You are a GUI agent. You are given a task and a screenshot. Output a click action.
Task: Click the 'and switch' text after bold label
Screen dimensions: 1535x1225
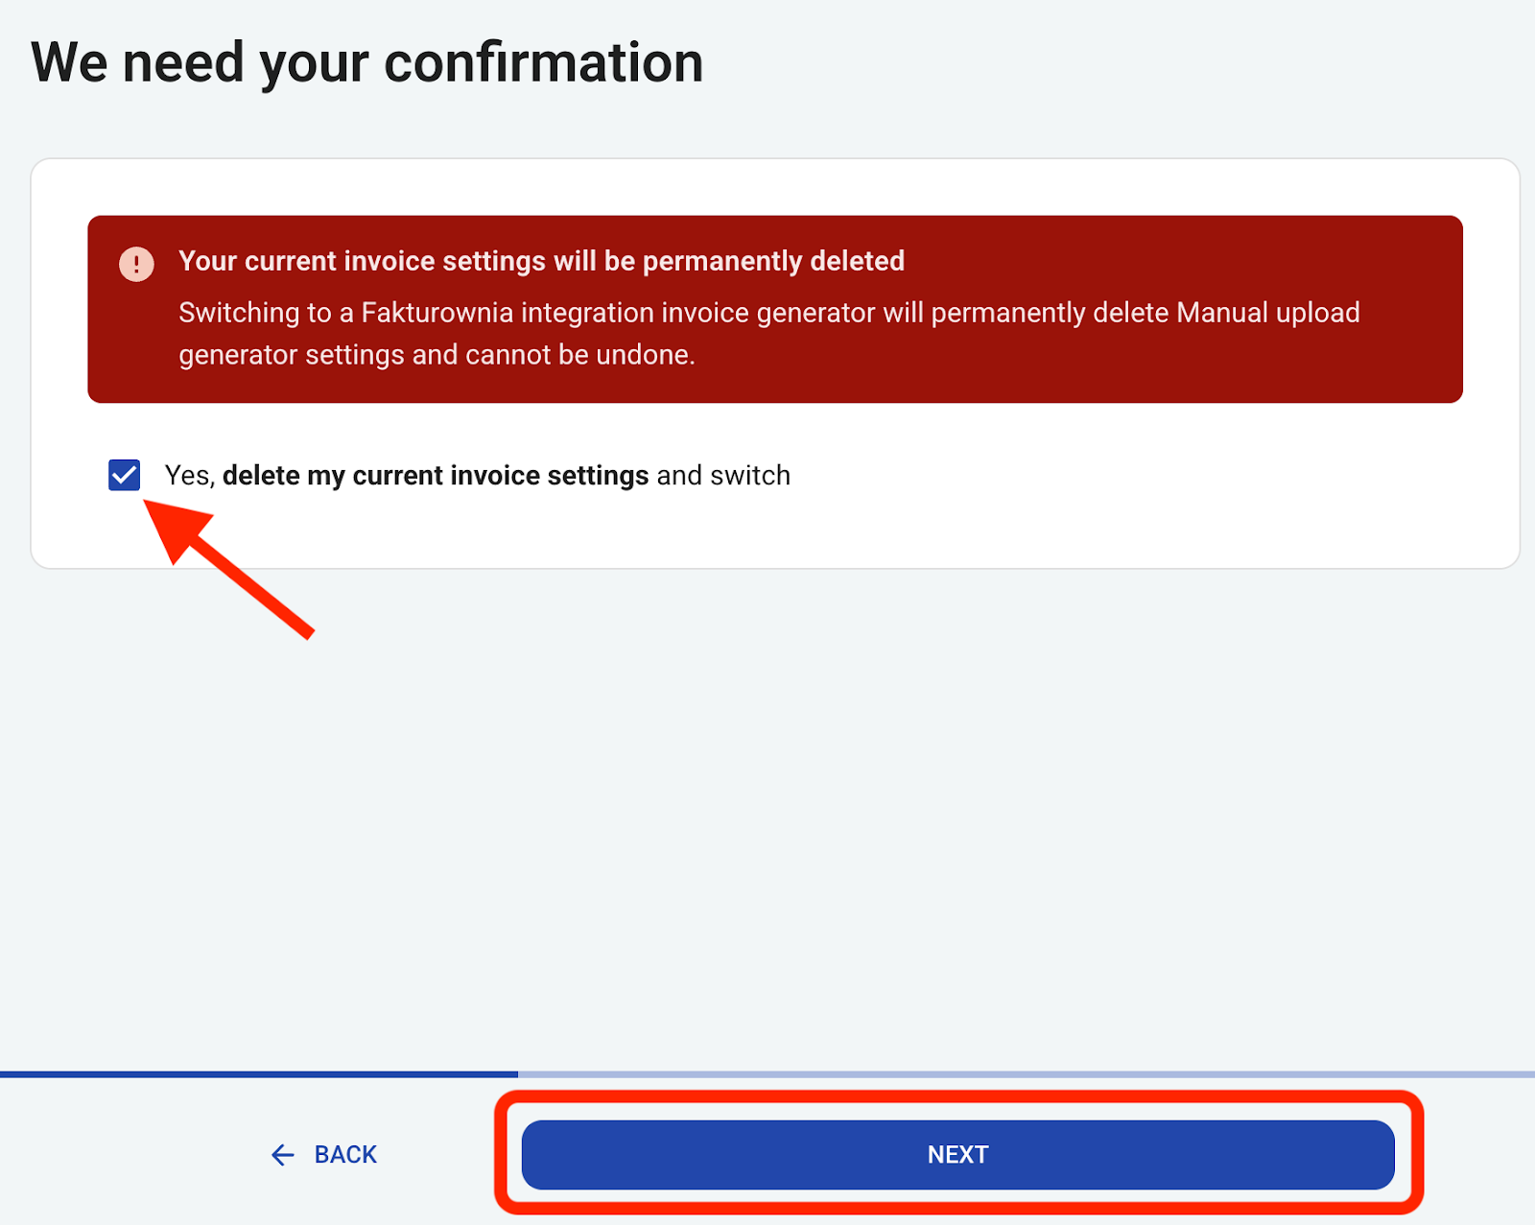[x=723, y=476]
